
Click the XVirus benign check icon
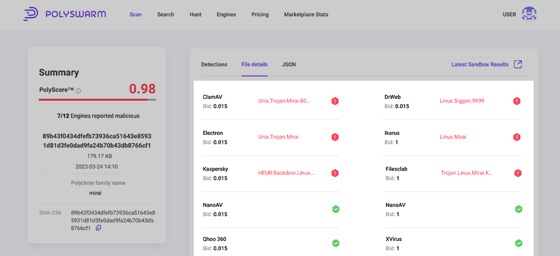point(519,243)
